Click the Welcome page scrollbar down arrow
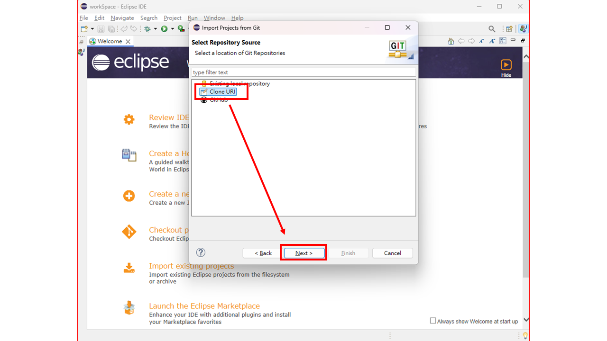Viewport: 607px width, 341px height. pyautogui.click(x=525, y=320)
